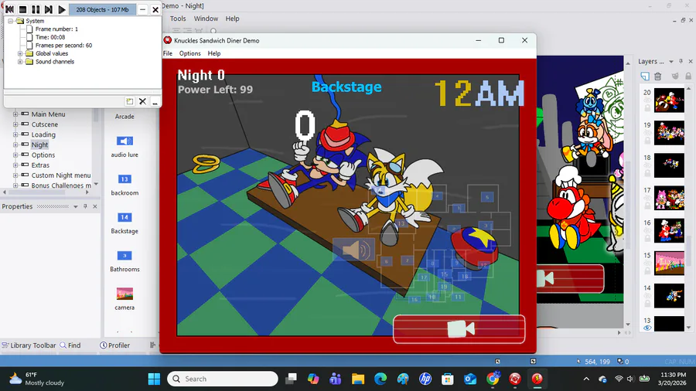The height and width of the screenshot is (391, 696).
Task: Click the camera monitor toggle bar in game
Action: [459, 329]
